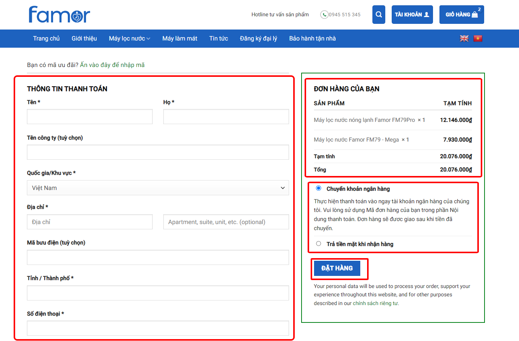The image size is (519, 341).
Task: Go to Trang chủ
Action: [x=46, y=38]
